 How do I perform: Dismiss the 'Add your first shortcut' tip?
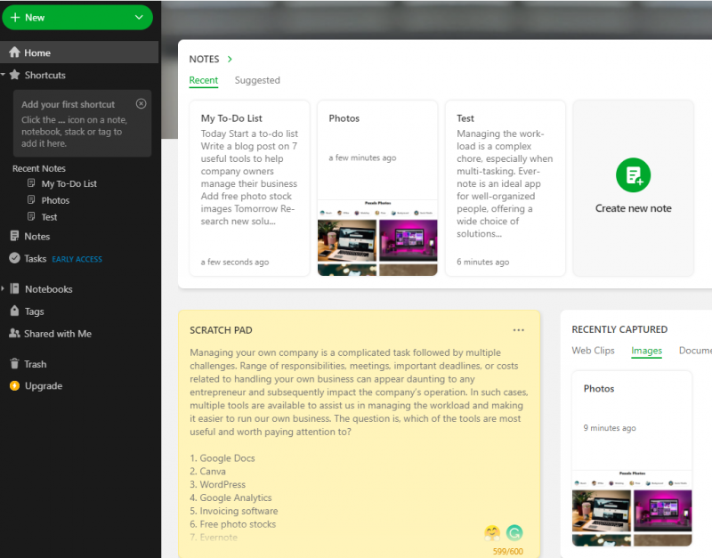pos(142,104)
